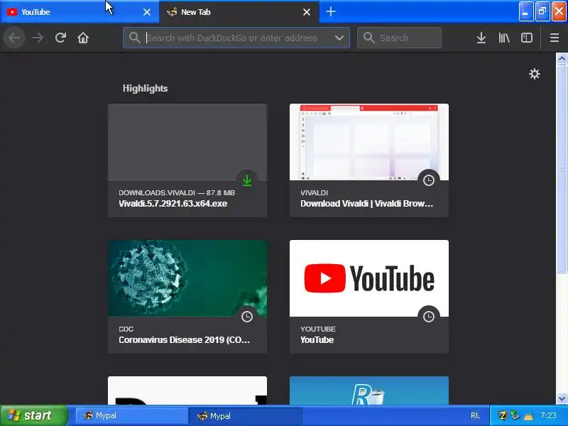
Task: Click the history clock on YouTube card
Action: pyautogui.click(x=429, y=317)
